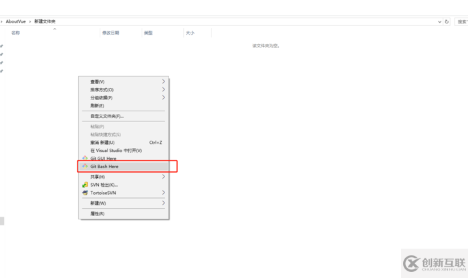Expand the 分组依据(P) submenu arrow

(x=164, y=97)
